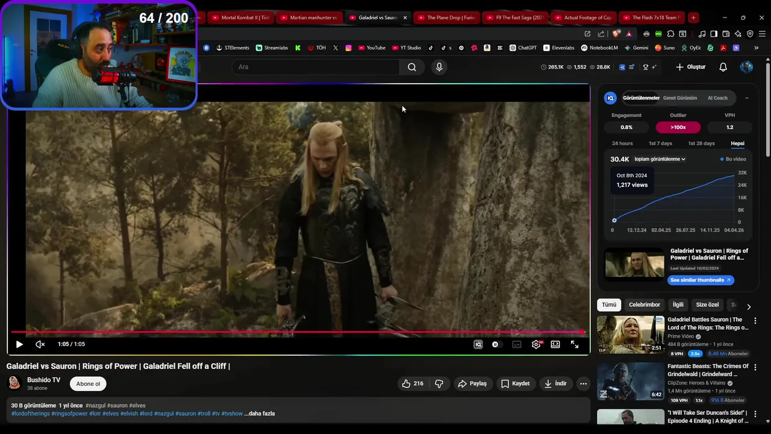771x434 pixels.
Task: Click the >100x Outlier badge
Action: [678, 127]
